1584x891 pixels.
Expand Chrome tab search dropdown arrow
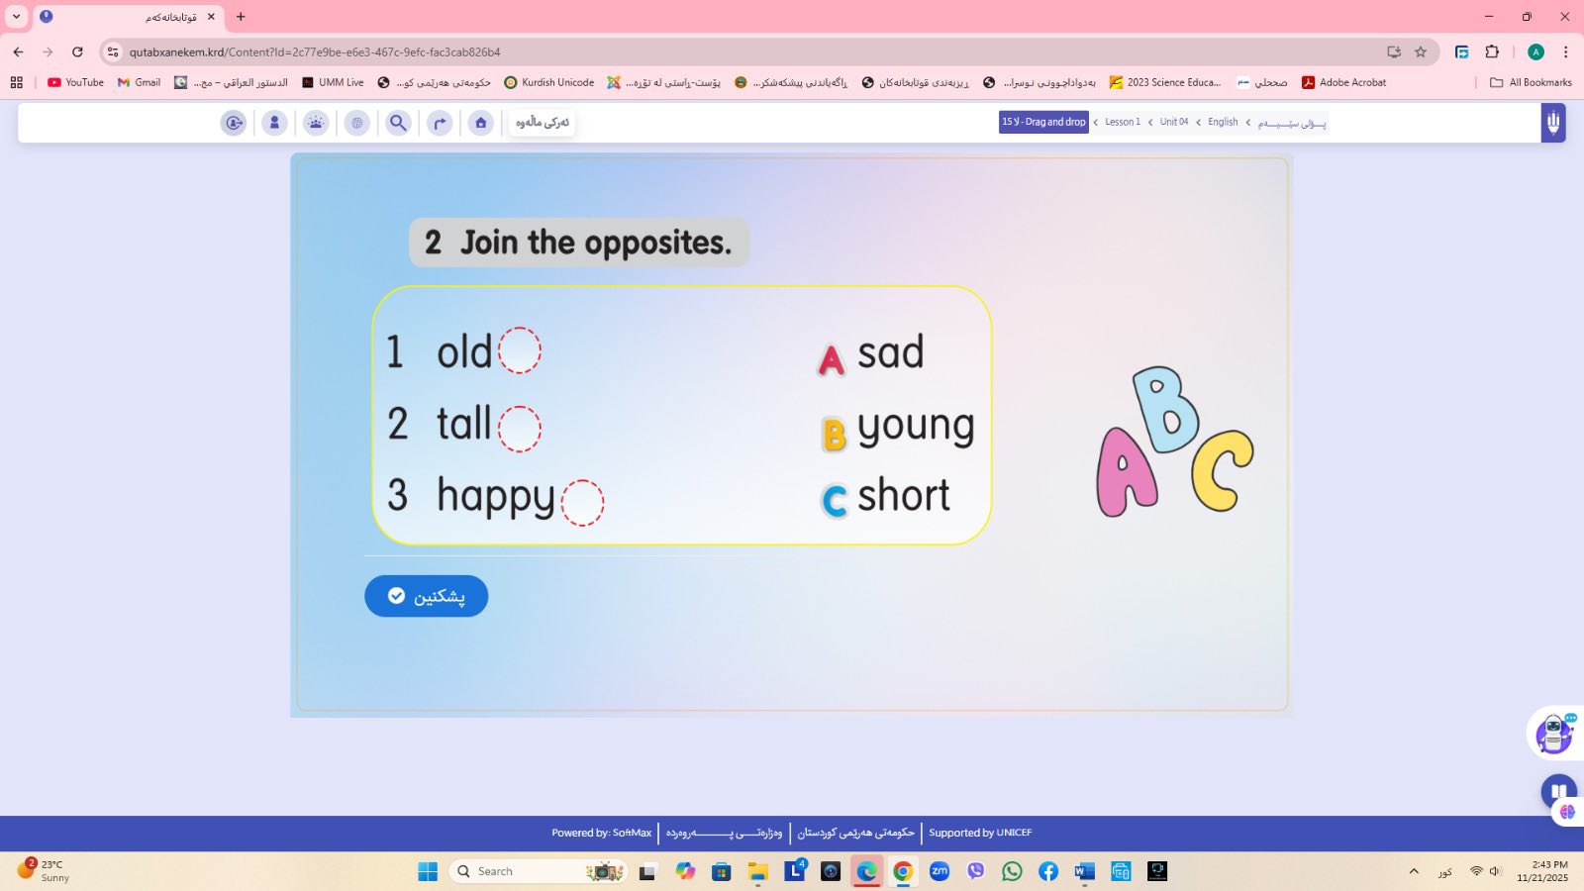(x=16, y=17)
